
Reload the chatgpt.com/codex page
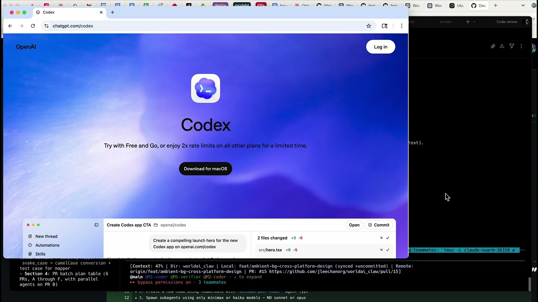pos(33,26)
